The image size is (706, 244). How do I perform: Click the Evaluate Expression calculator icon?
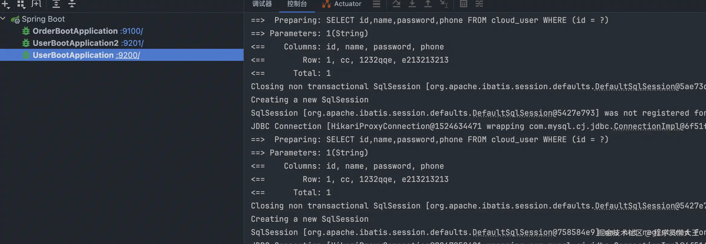tap(463, 4)
